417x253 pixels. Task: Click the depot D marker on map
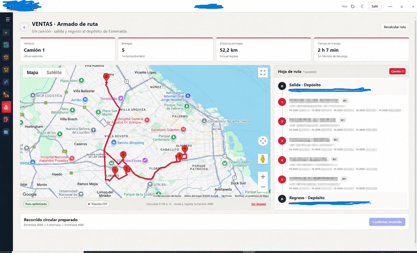point(106,77)
